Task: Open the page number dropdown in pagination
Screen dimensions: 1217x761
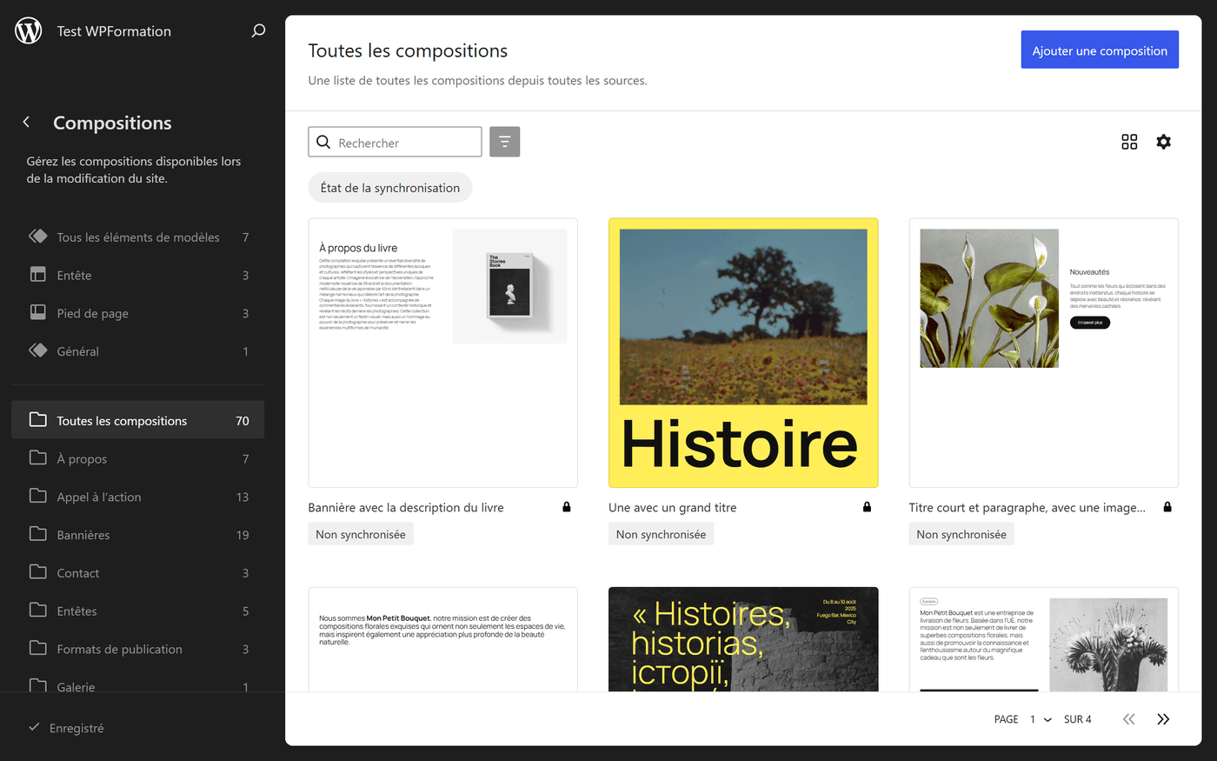Action: pyautogui.click(x=1041, y=718)
